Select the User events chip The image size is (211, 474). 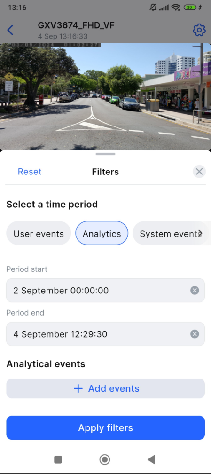click(x=39, y=233)
